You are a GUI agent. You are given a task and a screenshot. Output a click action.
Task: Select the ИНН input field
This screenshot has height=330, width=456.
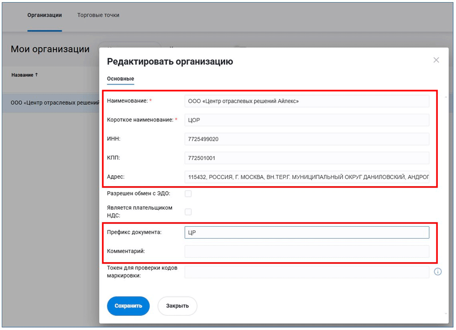306,139
